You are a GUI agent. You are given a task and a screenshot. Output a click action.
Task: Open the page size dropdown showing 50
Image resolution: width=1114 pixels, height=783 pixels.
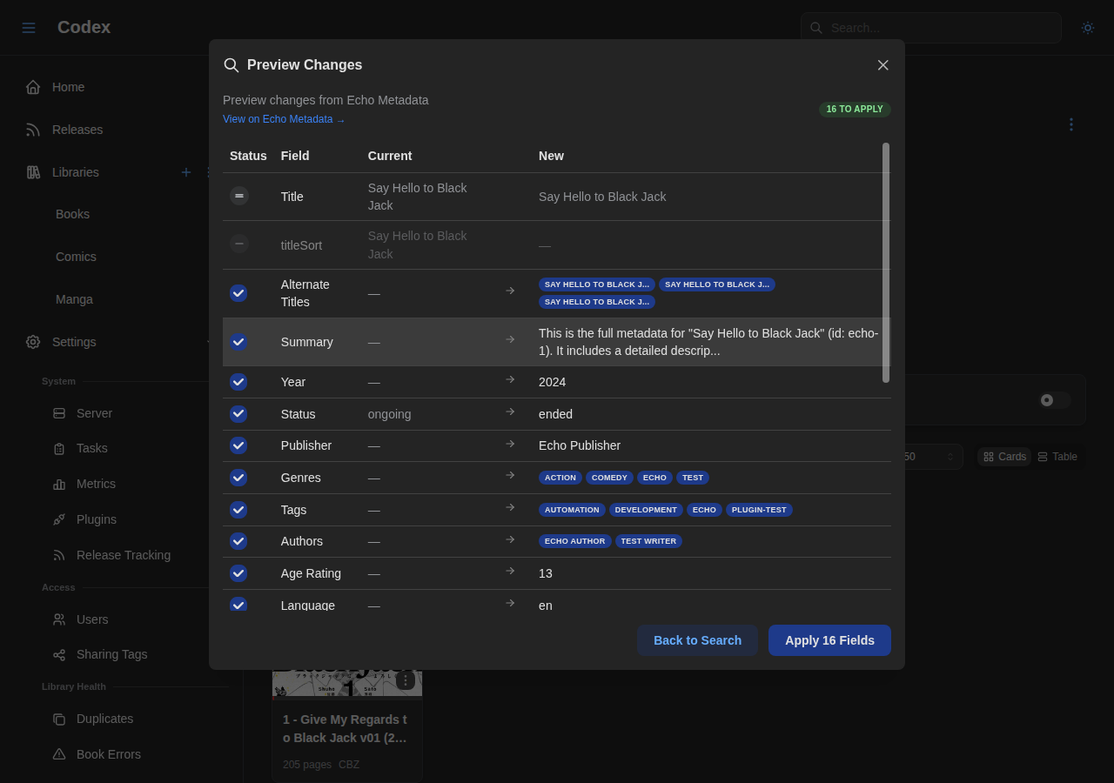point(929,457)
